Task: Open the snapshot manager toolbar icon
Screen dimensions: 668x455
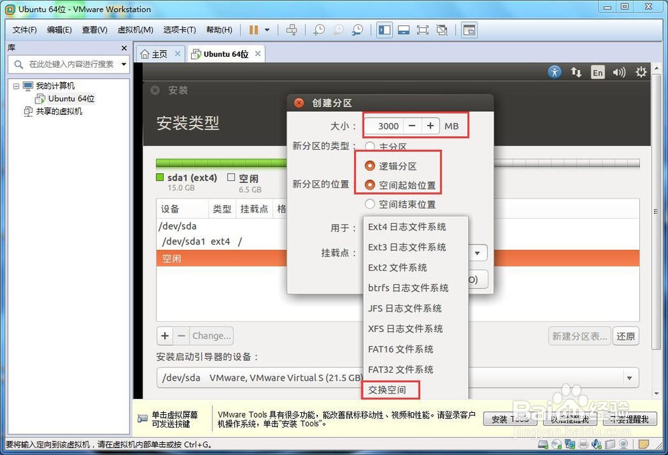Action: pyautogui.click(x=357, y=30)
